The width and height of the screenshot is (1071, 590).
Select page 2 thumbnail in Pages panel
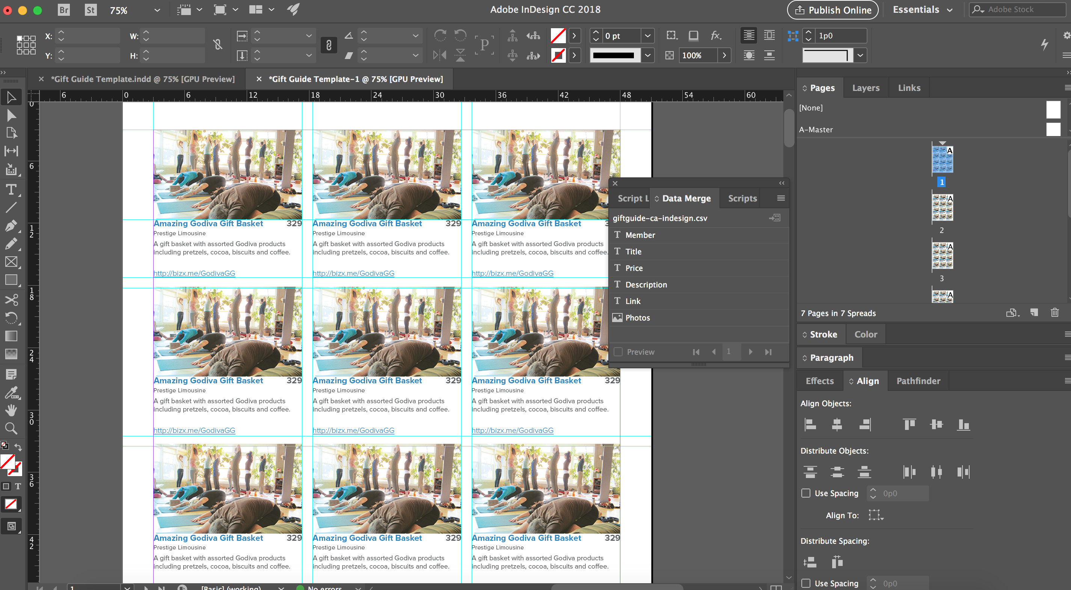[x=942, y=207]
